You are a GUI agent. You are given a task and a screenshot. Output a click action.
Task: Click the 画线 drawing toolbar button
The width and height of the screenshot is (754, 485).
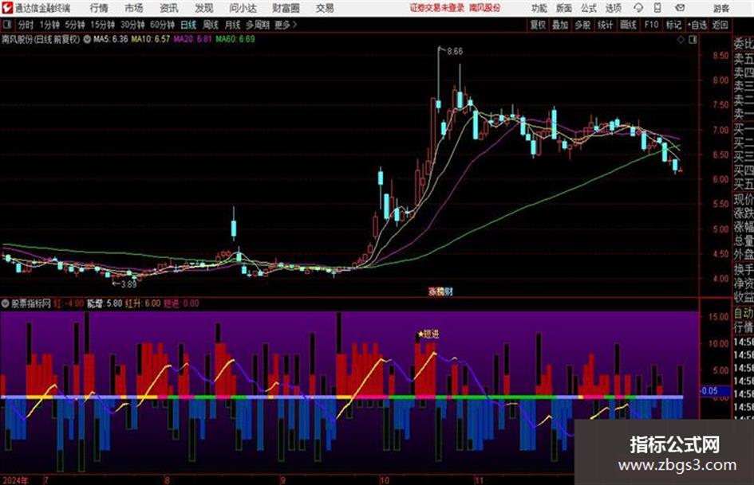tap(628, 25)
